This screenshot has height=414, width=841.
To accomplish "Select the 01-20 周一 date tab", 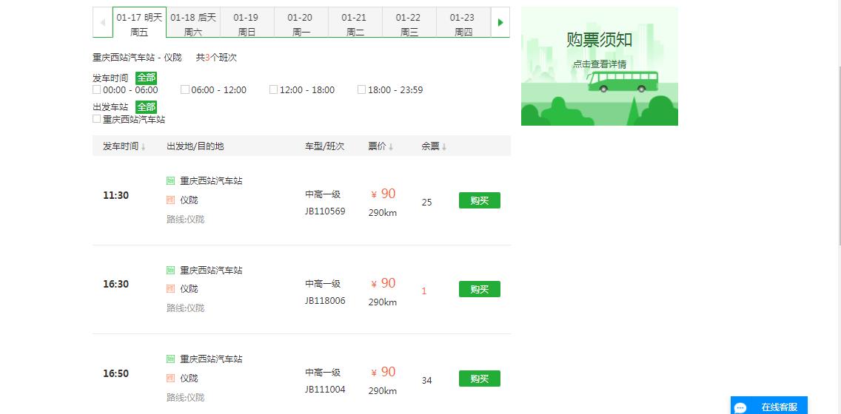I will (x=301, y=23).
